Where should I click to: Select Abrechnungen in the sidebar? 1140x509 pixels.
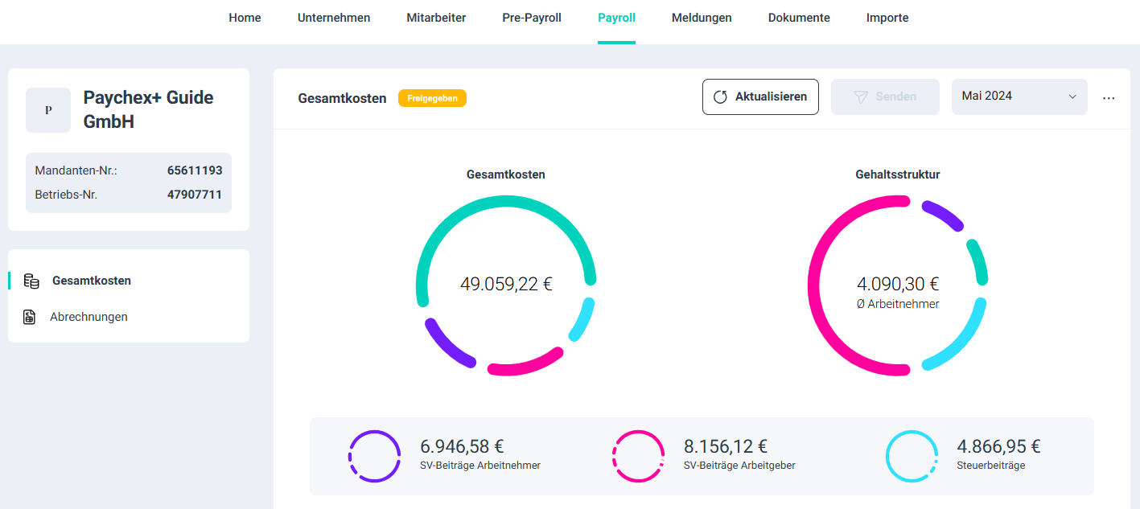click(88, 317)
